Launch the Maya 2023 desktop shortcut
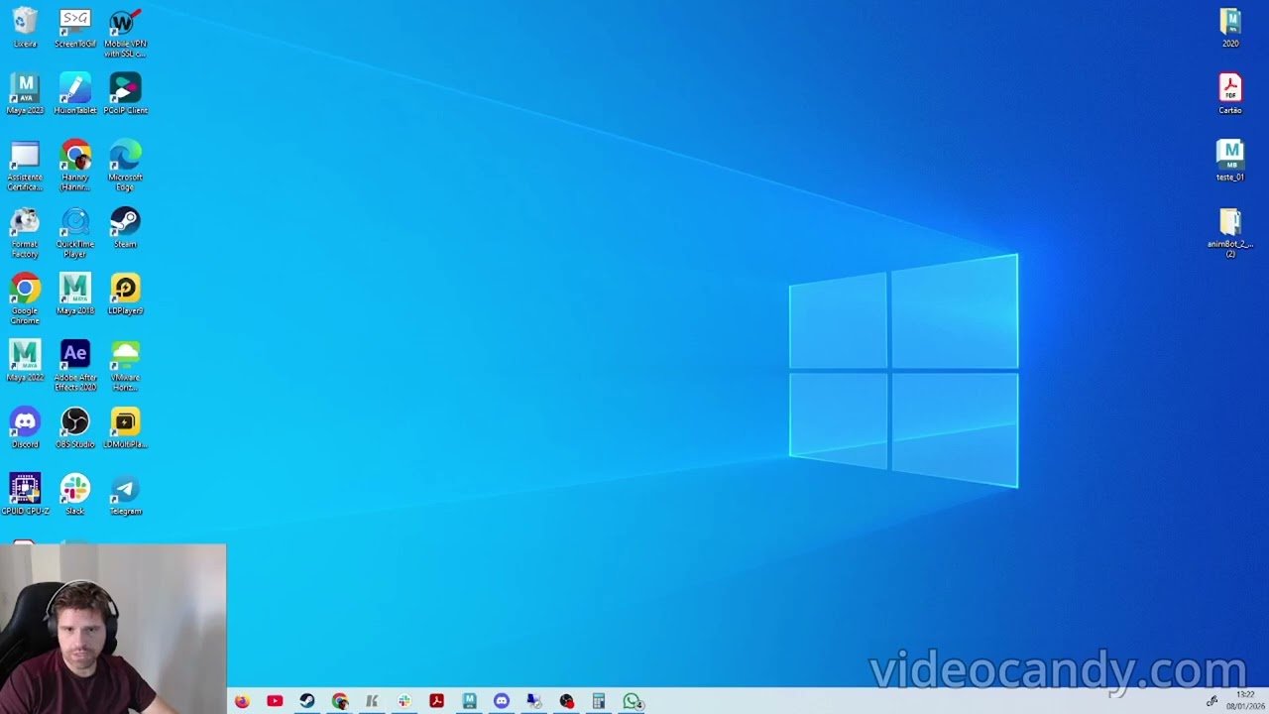The image size is (1269, 714). [x=25, y=94]
